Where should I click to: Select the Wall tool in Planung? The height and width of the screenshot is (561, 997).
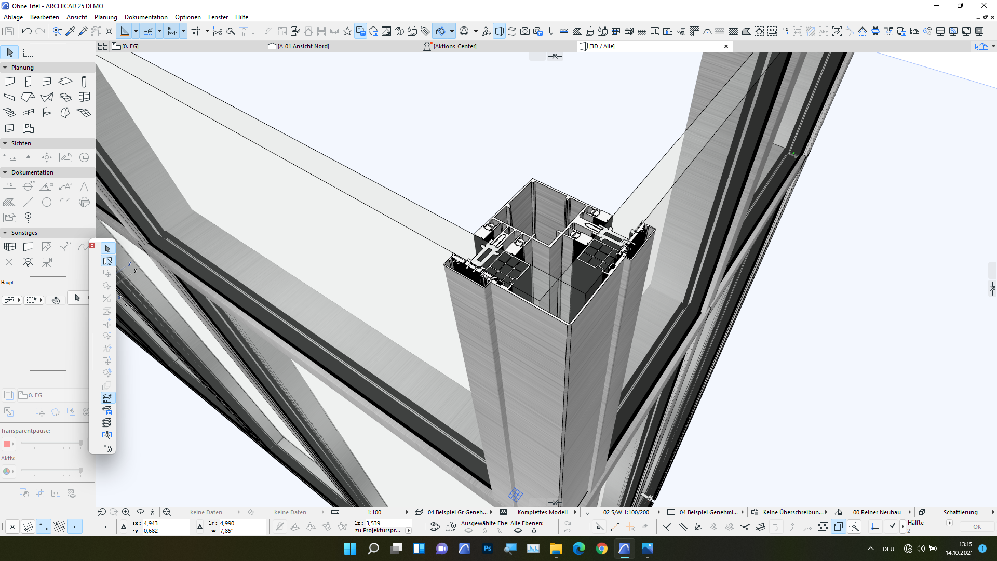[x=9, y=82]
